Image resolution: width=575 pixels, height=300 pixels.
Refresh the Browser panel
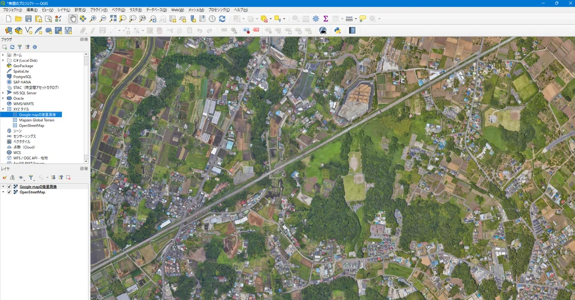12,47
